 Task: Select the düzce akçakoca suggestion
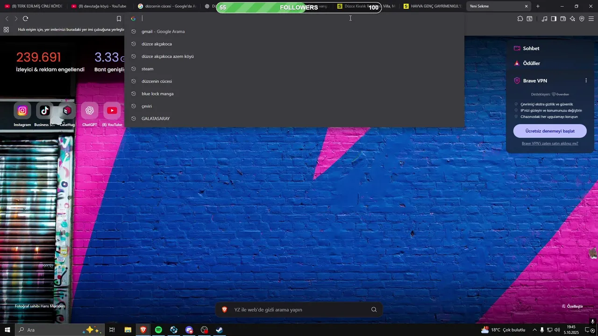click(294, 44)
